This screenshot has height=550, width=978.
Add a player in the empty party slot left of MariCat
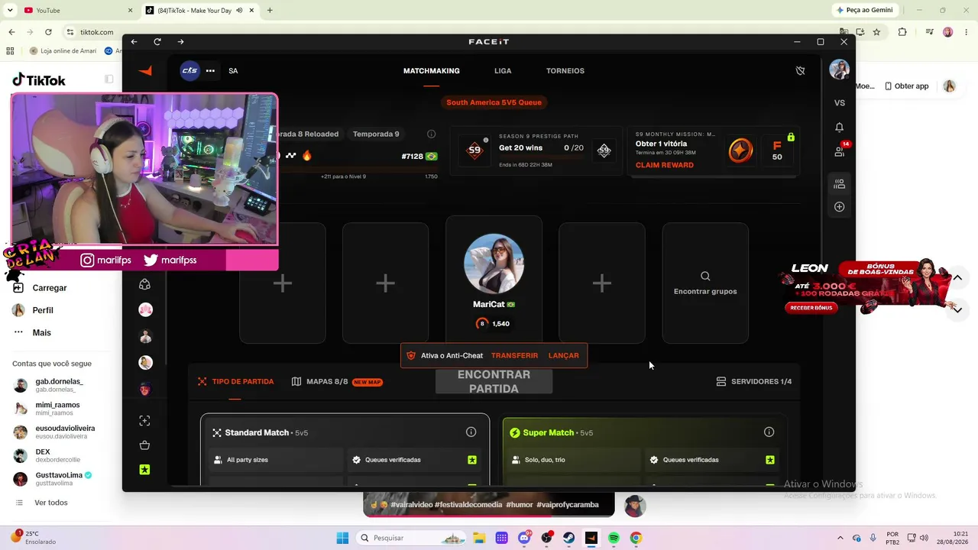[x=385, y=283]
